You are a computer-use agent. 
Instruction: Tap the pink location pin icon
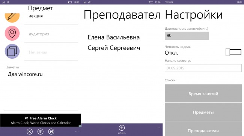tap(12, 33)
